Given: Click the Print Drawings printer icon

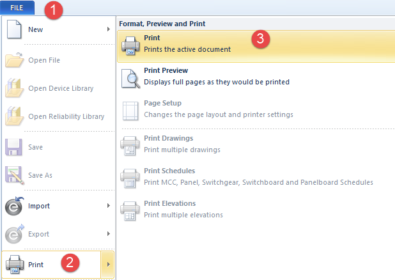Looking at the screenshot, I should coord(130,144).
